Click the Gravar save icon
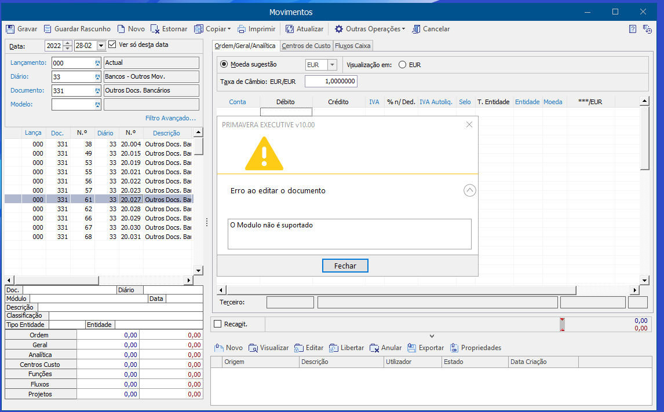Image resolution: width=664 pixels, height=412 pixels. click(x=10, y=29)
